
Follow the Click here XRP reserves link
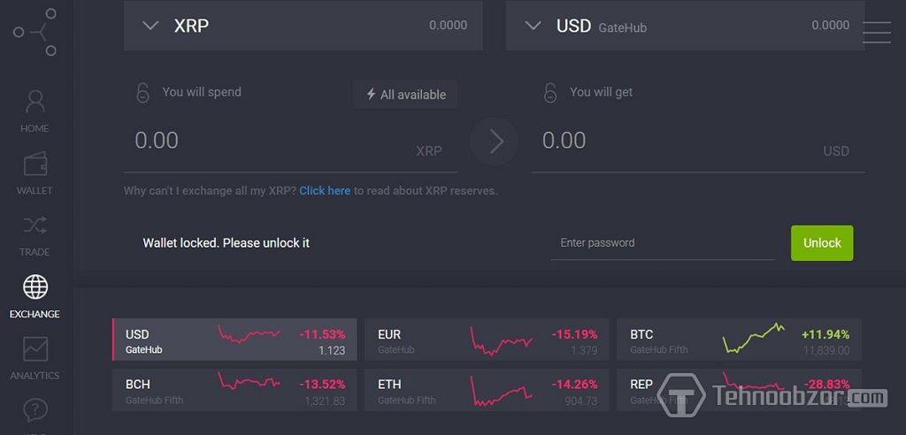click(x=325, y=191)
